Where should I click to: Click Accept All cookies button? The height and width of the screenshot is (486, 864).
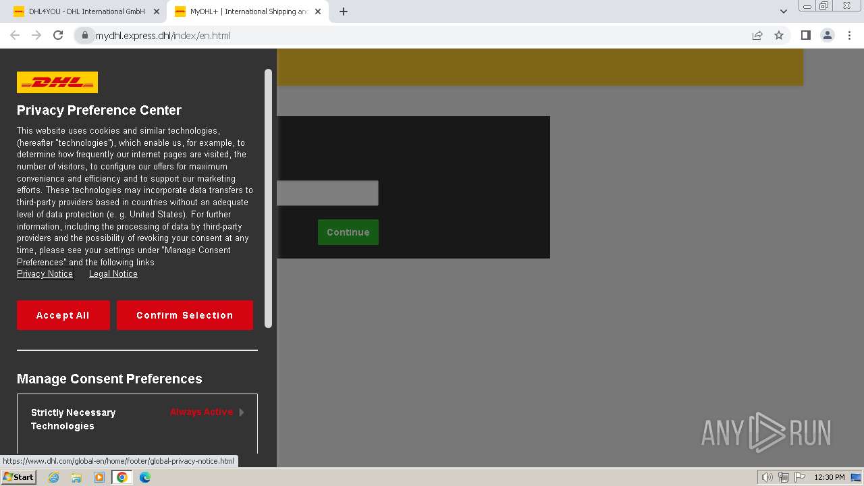coord(63,315)
